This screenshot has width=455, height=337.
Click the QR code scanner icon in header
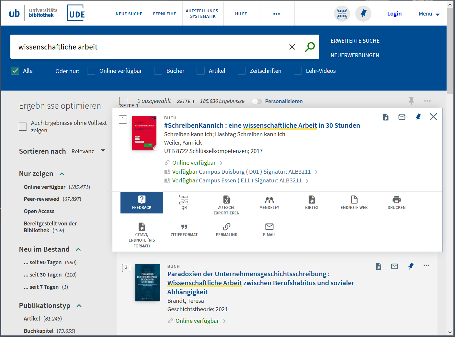(x=342, y=14)
